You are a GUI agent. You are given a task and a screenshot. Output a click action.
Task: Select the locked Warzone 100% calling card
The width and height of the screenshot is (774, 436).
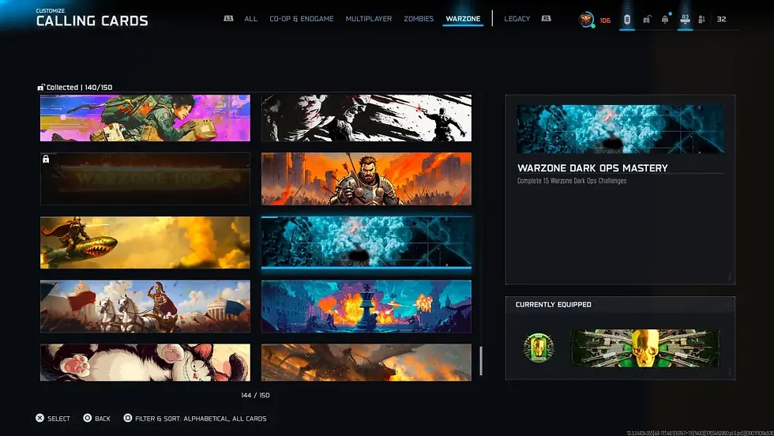pyautogui.click(x=145, y=179)
